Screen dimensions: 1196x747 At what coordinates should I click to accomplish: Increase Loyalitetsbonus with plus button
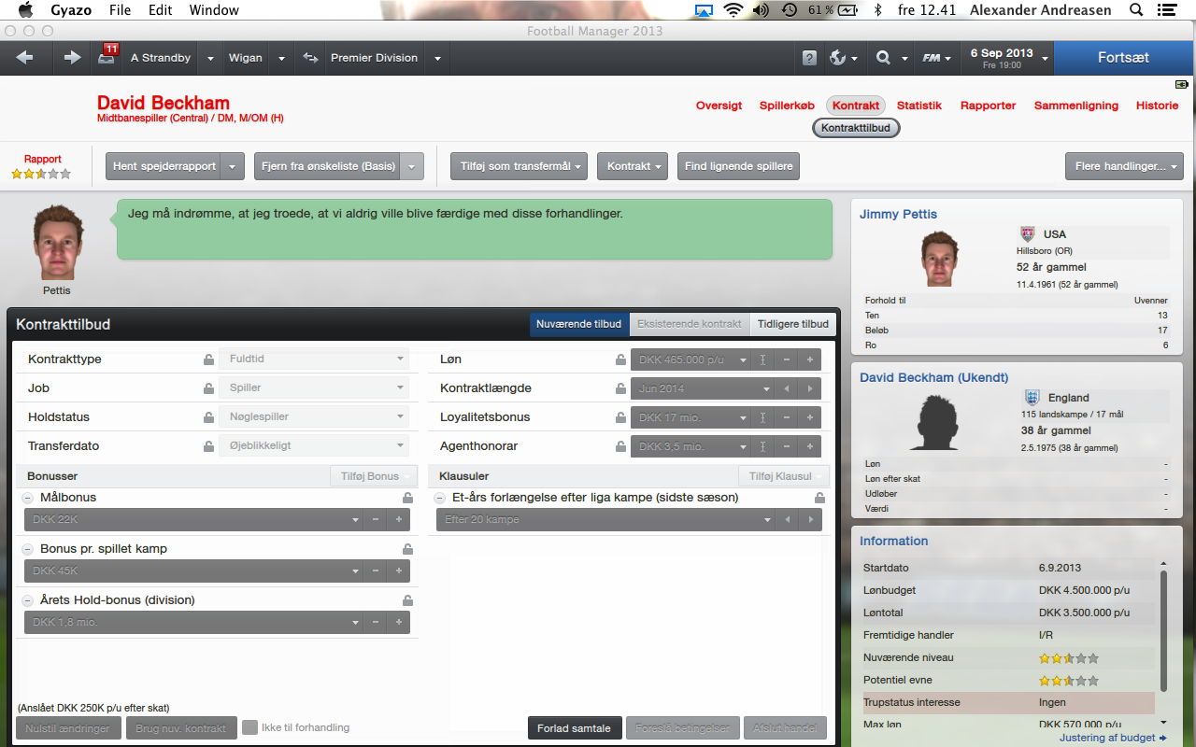click(810, 417)
